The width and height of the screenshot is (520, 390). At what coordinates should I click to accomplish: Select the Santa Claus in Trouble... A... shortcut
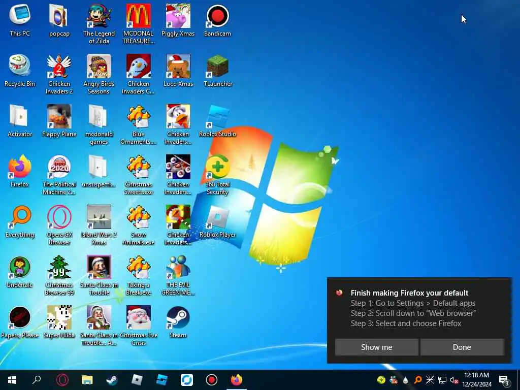99,327
